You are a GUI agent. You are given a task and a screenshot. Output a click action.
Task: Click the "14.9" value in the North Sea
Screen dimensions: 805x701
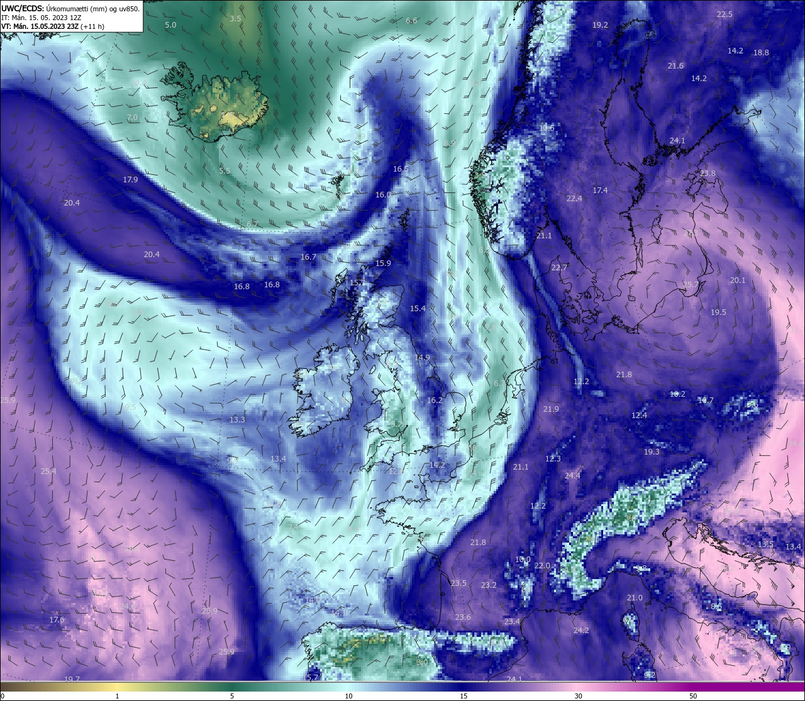coord(422,358)
